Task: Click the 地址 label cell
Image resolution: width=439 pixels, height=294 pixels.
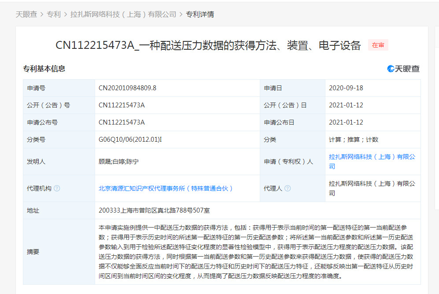Action: [x=59, y=210]
